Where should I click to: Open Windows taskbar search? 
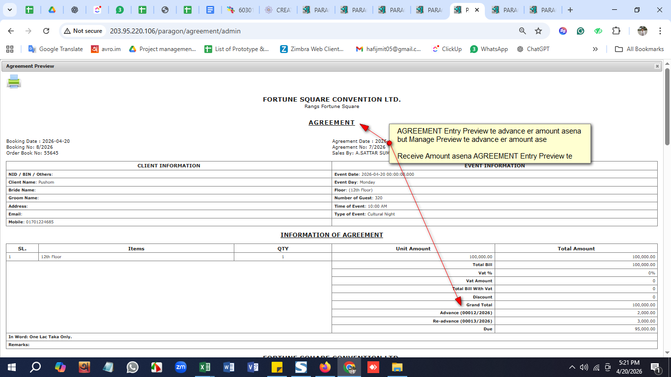coord(35,367)
